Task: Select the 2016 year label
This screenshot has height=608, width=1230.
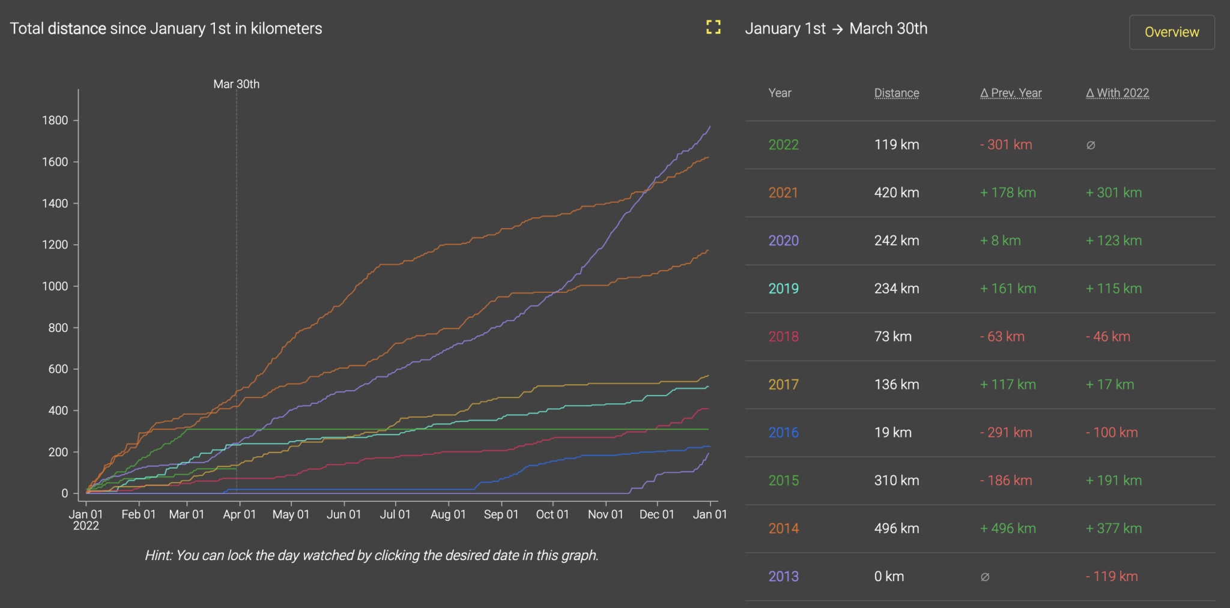Action: click(x=783, y=432)
